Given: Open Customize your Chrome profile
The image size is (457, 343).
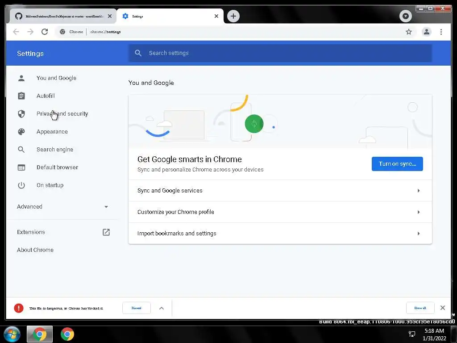Looking at the screenshot, I should point(280,212).
